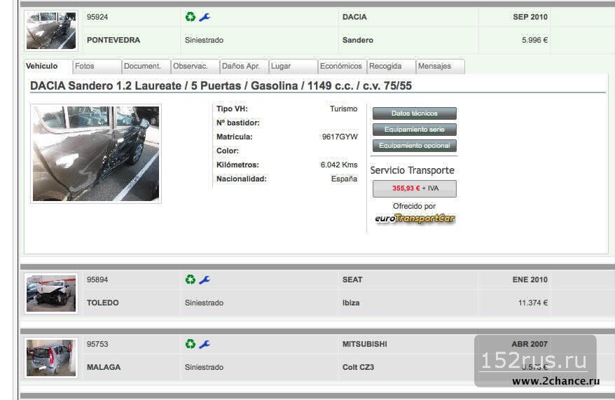Switch to the Document. tab
The width and height of the screenshot is (615, 400).
tap(145, 67)
